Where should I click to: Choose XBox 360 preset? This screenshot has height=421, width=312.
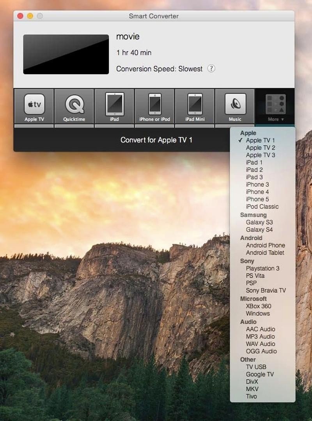258,306
